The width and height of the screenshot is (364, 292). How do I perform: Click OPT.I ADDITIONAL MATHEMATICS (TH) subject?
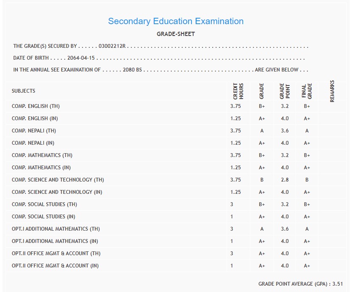click(x=56, y=229)
